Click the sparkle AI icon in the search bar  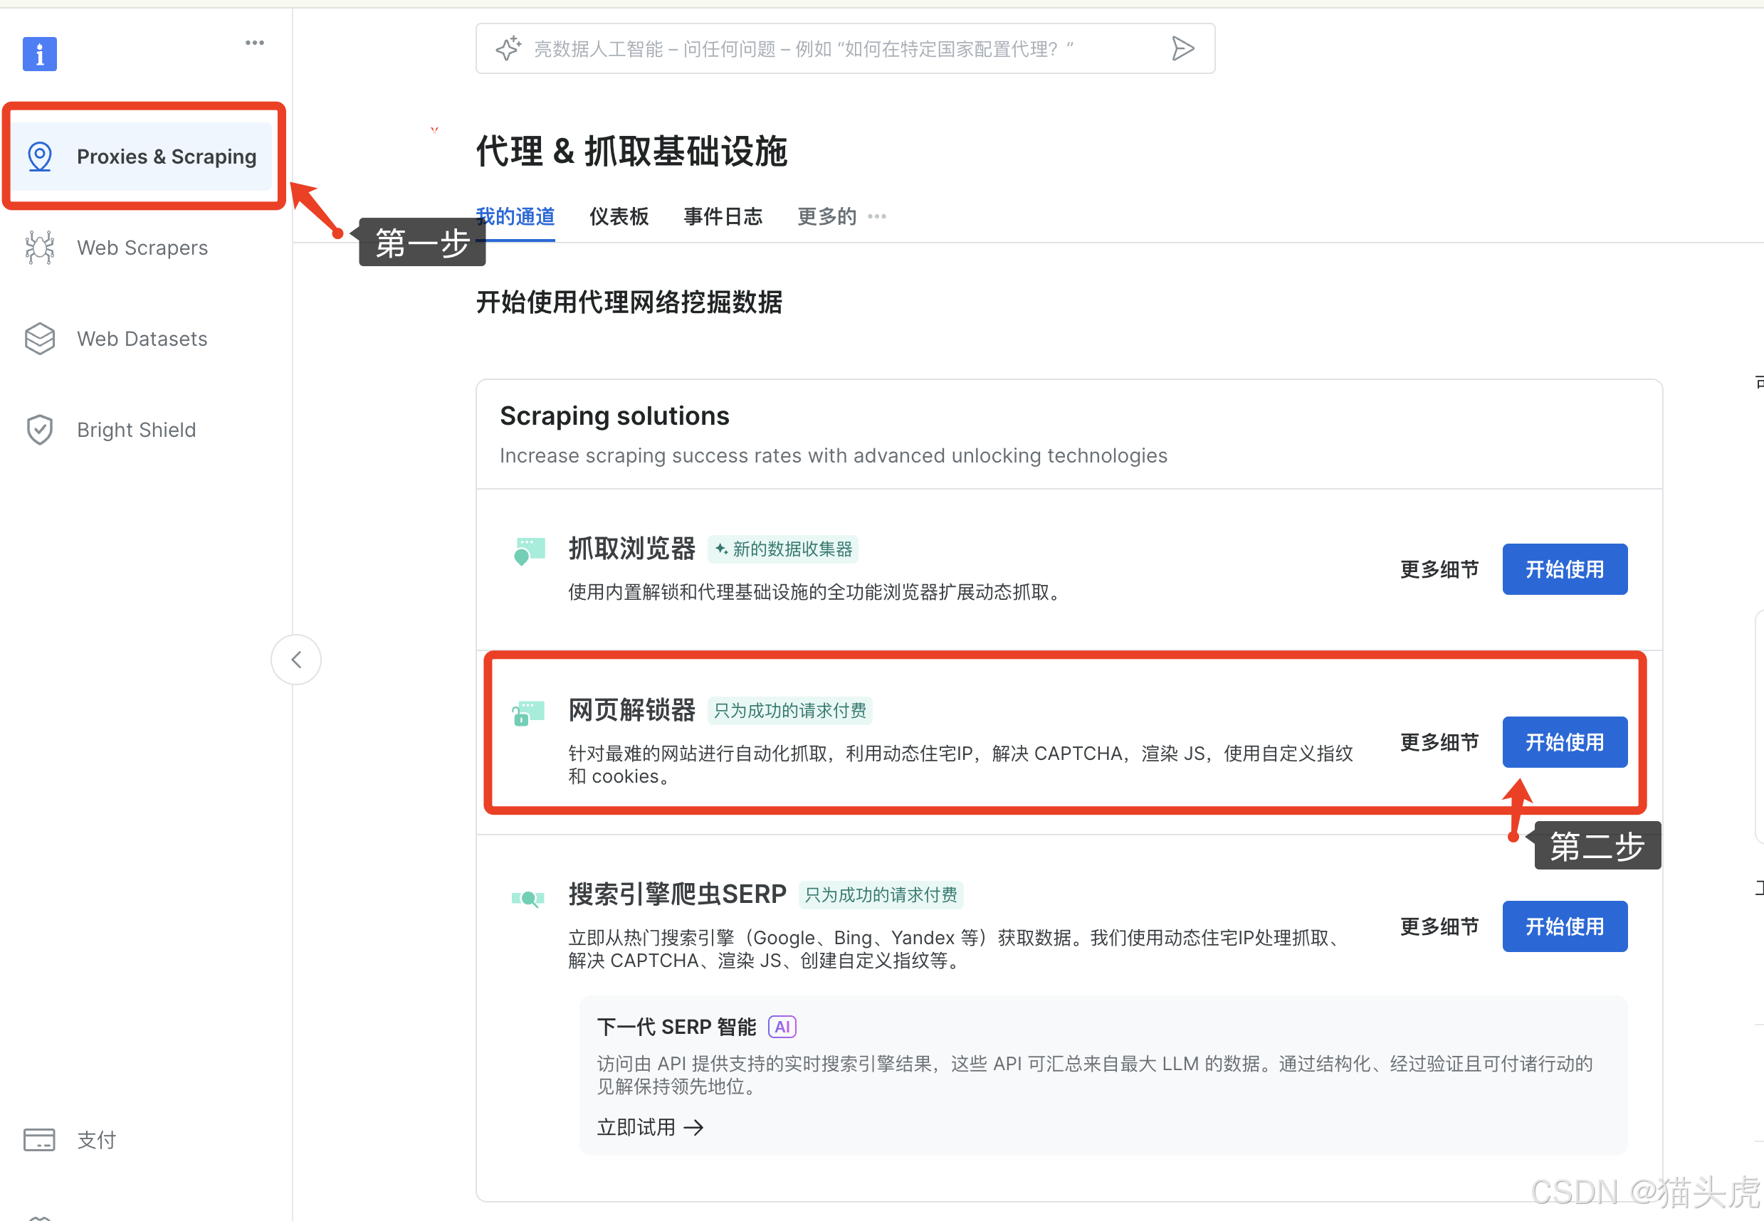[x=508, y=48]
